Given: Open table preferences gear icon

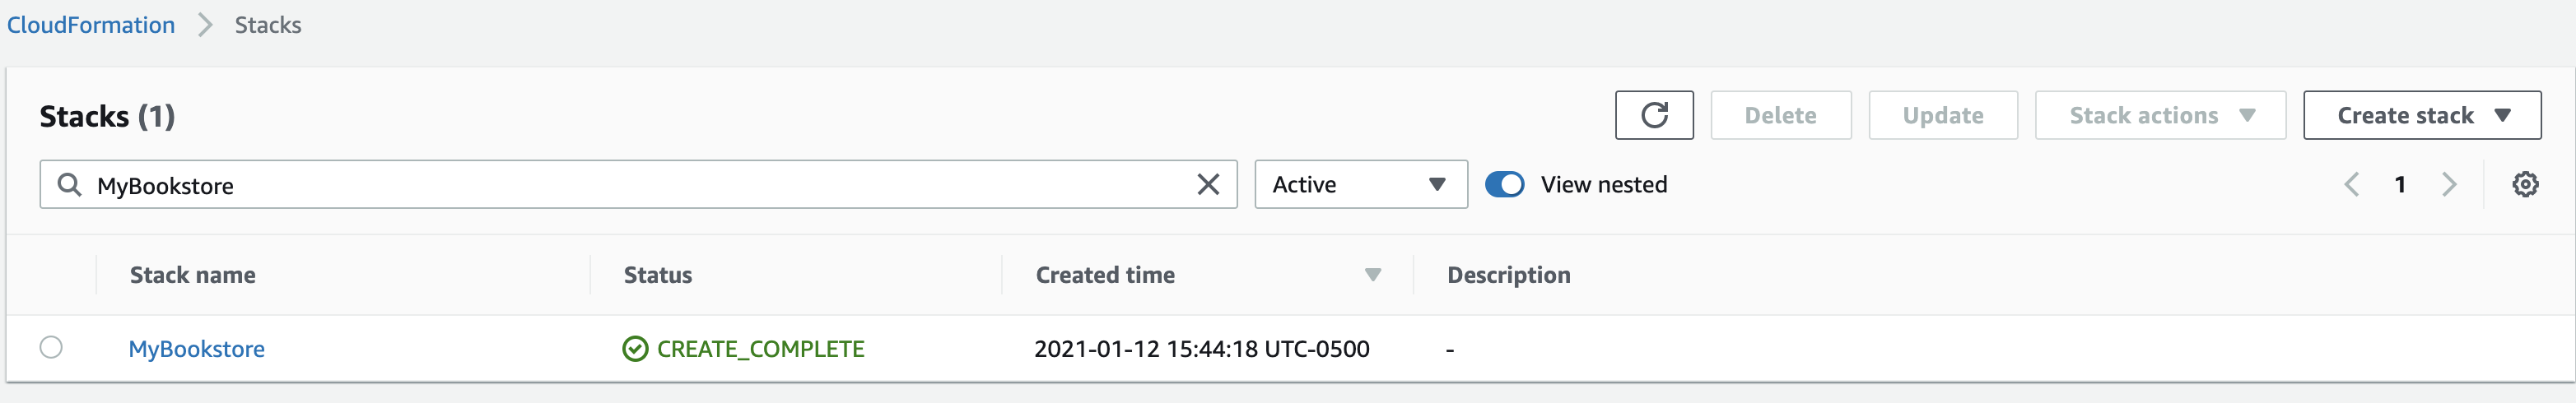Looking at the screenshot, I should click(2525, 184).
